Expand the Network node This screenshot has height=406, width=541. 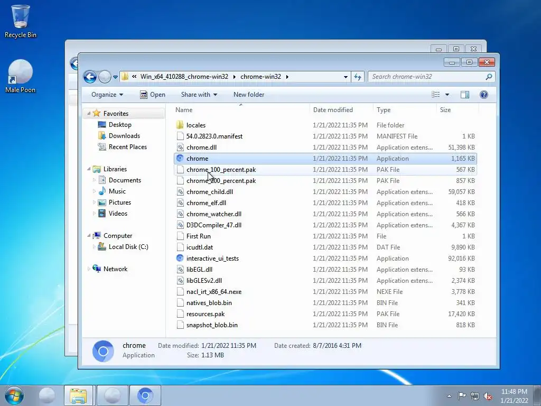click(x=89, y=269)
